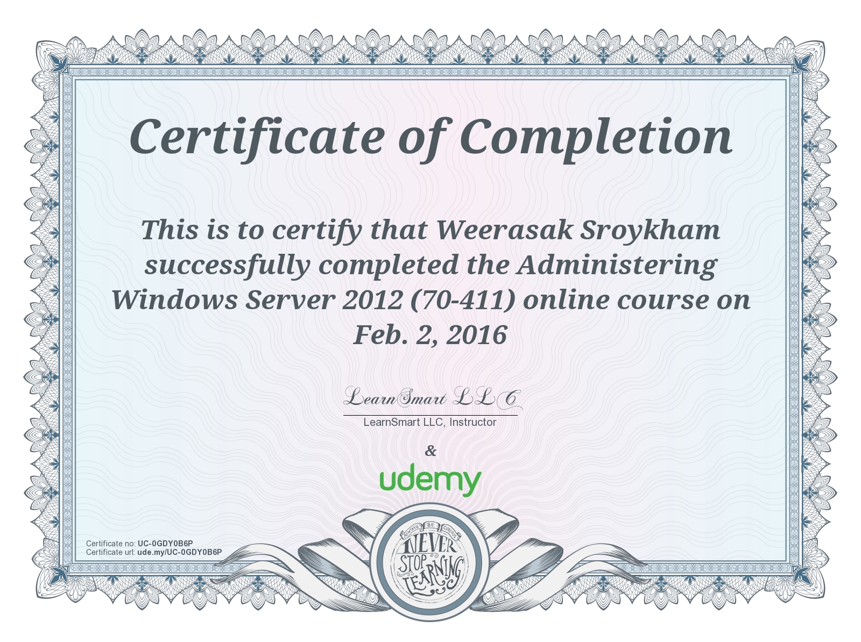Click the name Weerasak Sroykham

click(577, 230)
